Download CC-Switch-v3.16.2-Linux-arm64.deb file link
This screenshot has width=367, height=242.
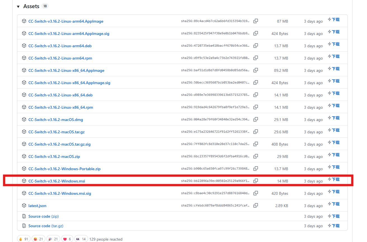[60, 46]
